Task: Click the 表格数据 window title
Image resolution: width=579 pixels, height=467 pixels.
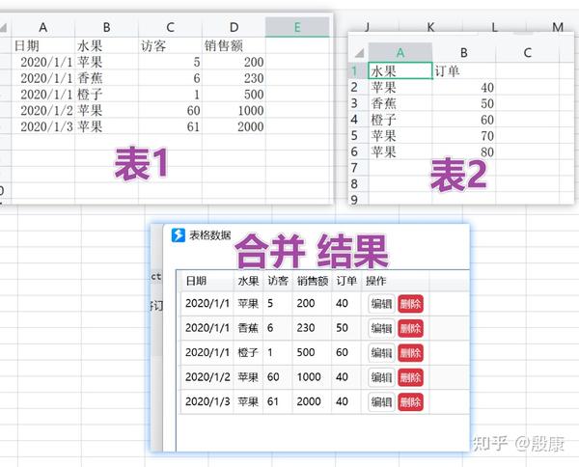Action: pos(209,235)
